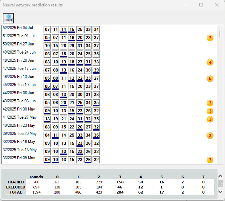This screenshot has width=225, height=201.
Task: Click the 'rounds' column header
Action: click(x=36, y=177)
